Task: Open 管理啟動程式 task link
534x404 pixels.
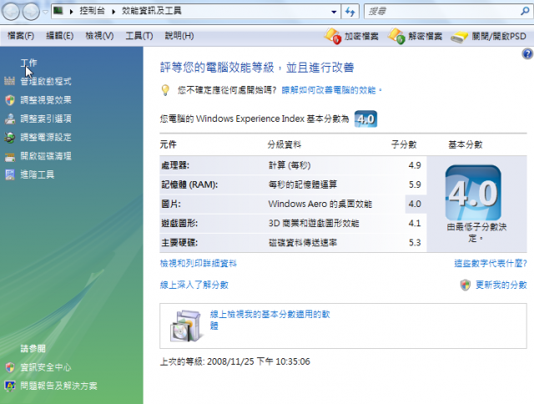Action: coord(46,82)
